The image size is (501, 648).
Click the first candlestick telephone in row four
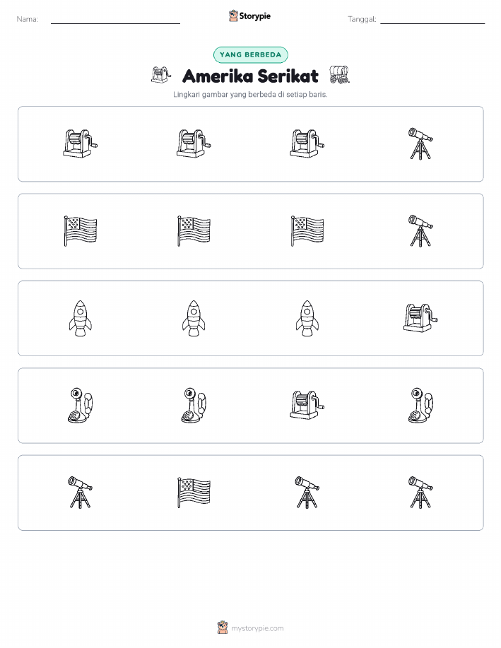(x=80, y=406)
